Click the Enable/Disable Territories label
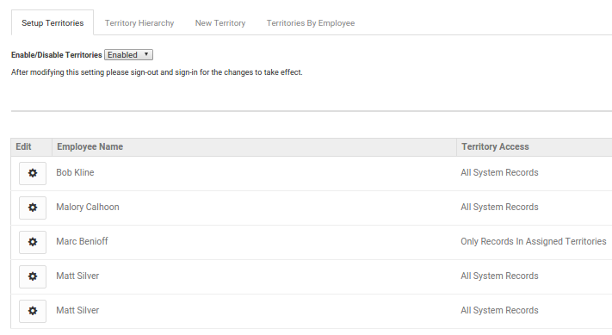The width and height of the screenshot is (612, 335). pyautogui.click(x=57, y=55)
